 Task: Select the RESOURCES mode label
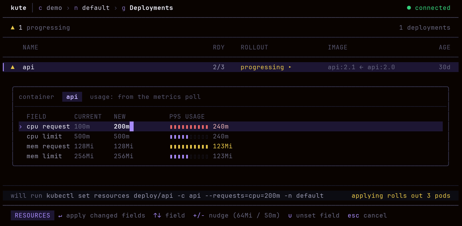[x=33, y=216]
